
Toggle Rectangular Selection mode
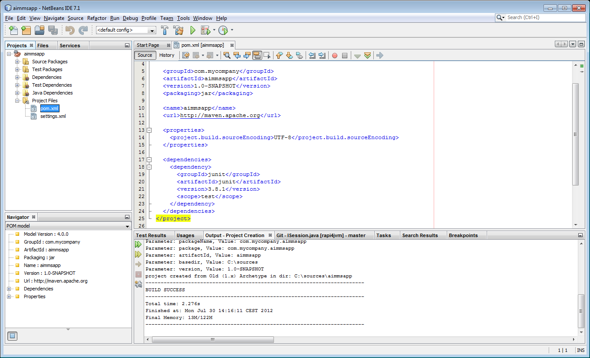pyautogui.click(x=267, y=55)
